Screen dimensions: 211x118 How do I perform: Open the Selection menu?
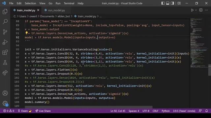click(30, 3)
